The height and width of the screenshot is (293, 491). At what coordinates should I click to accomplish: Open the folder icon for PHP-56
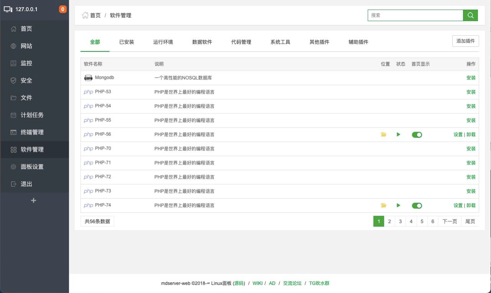[384, 134]
